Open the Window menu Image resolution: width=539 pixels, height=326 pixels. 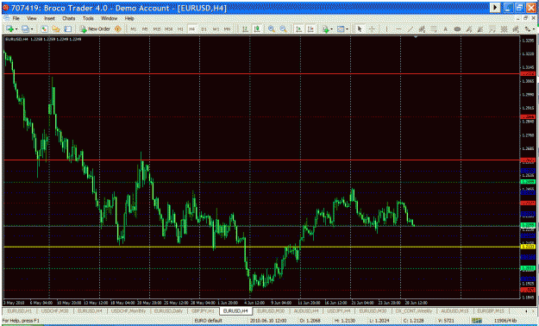point(109,18)
